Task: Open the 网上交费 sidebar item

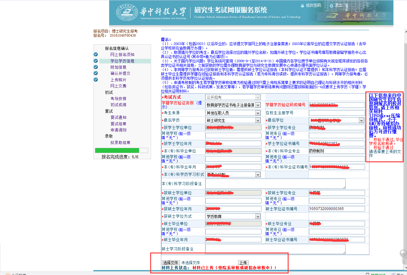Action: pyautogui.click(x=118, y=86)
